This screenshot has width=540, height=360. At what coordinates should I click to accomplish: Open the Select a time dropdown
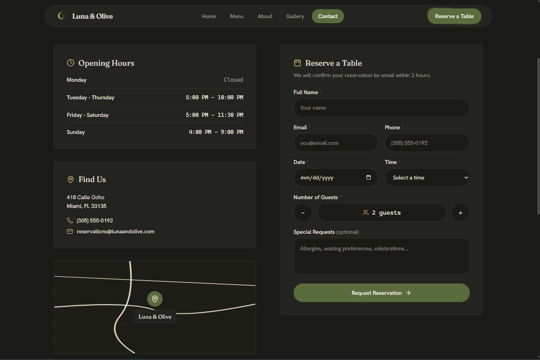[x=427, y=177]
